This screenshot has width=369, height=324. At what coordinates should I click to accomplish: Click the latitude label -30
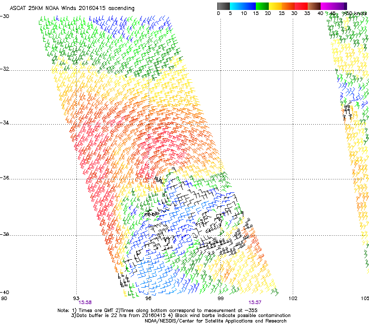4,16
